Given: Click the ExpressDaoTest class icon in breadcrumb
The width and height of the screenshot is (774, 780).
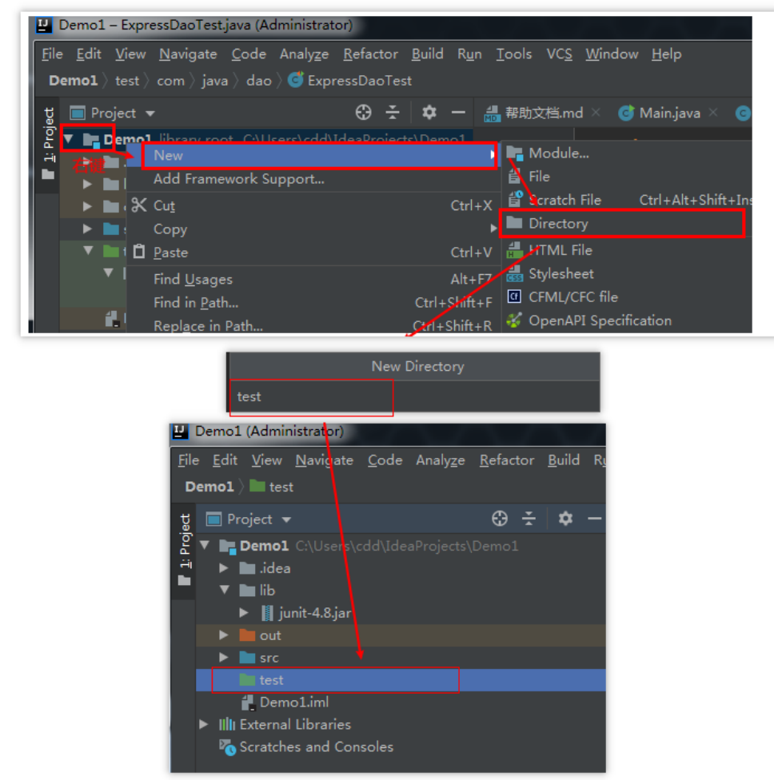Looking at the screenshot, I should (x=296, y=80).
